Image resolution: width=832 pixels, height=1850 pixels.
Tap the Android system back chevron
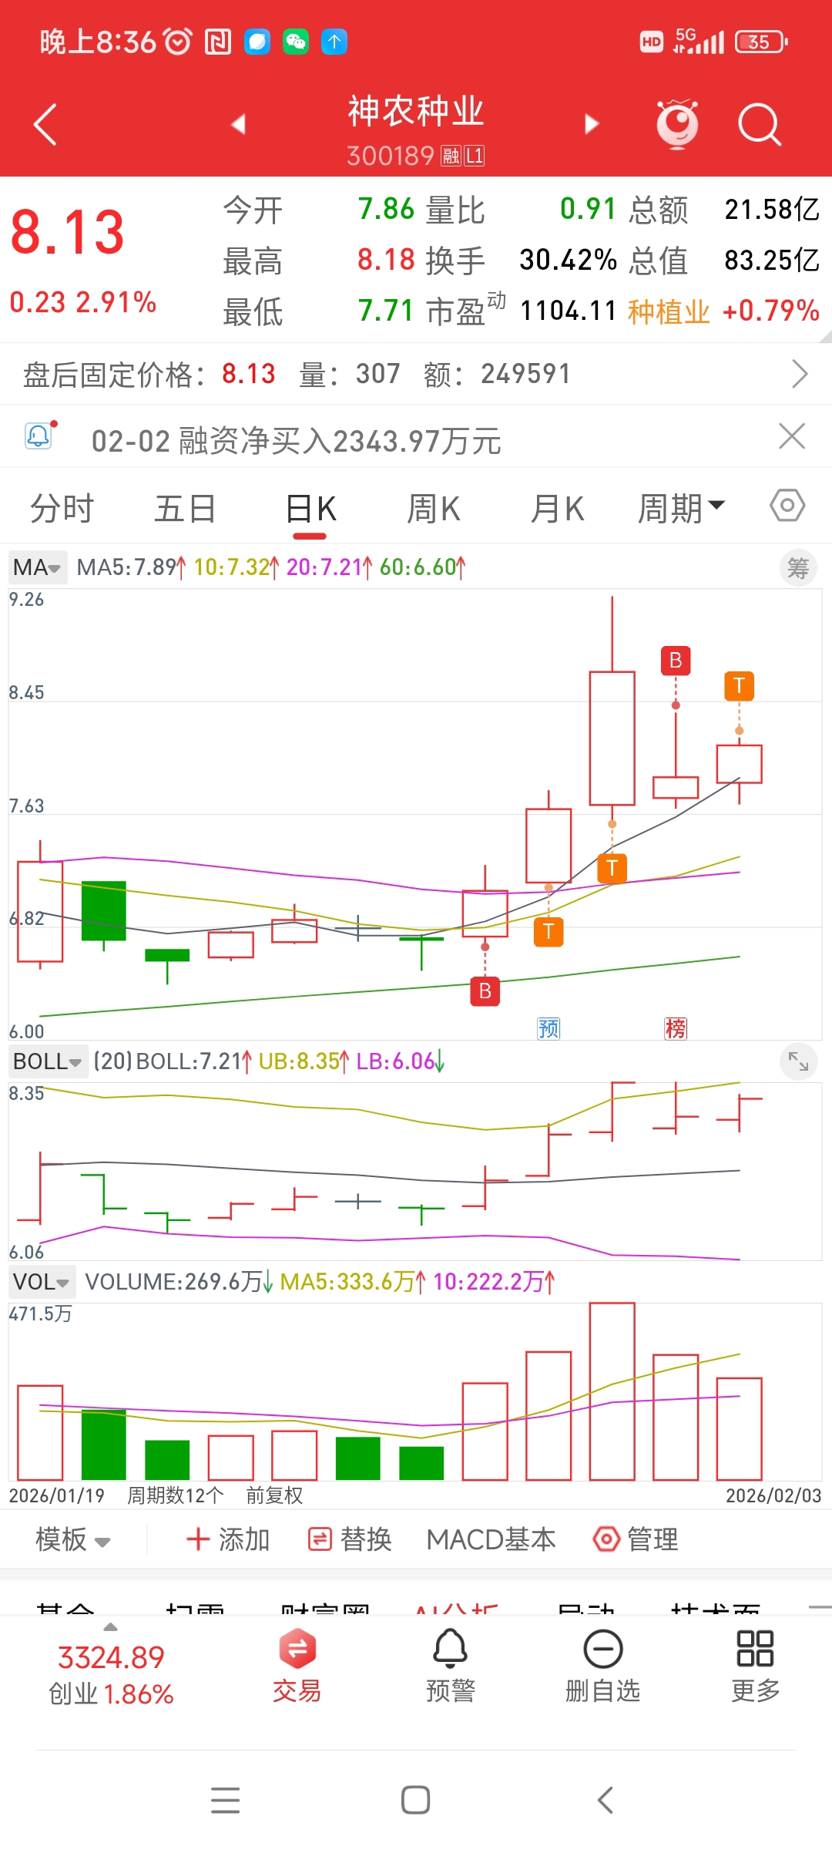pyautogui.click(x=606, y=1800)
